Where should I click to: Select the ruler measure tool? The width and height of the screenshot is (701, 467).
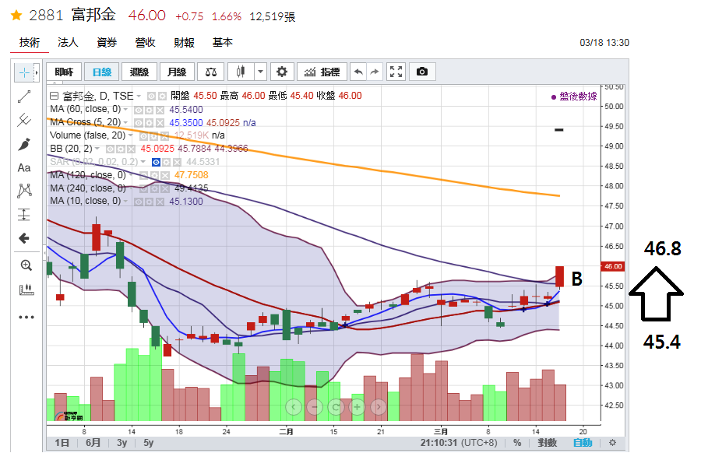pyautogui.click(x=26, y=290)
